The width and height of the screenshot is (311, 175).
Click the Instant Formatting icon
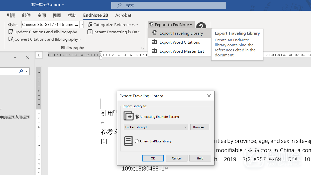click(x=90, y=32)
